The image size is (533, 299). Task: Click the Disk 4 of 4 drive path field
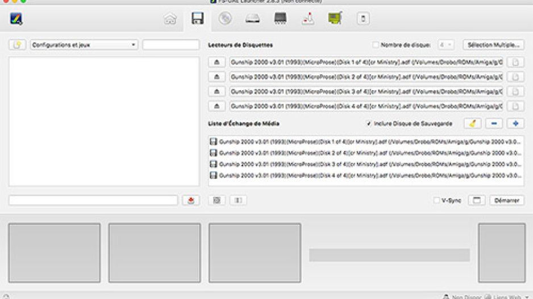pos(366,106)
